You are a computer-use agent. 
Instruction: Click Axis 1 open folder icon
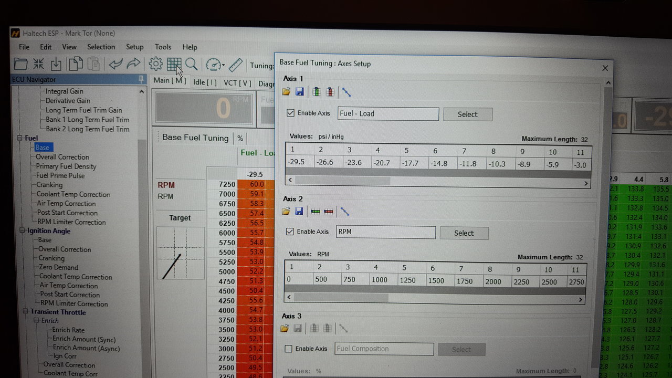[286, 92]
